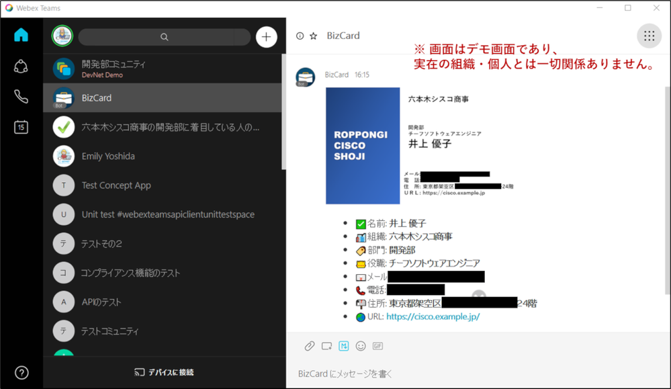This screenshot has height=389, width=671.
Task: Open the emoji picker
Action: pos(361,346)
